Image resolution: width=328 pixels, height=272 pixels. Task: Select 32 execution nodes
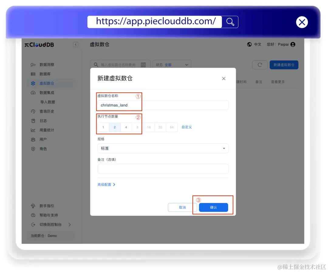point(160,127)
